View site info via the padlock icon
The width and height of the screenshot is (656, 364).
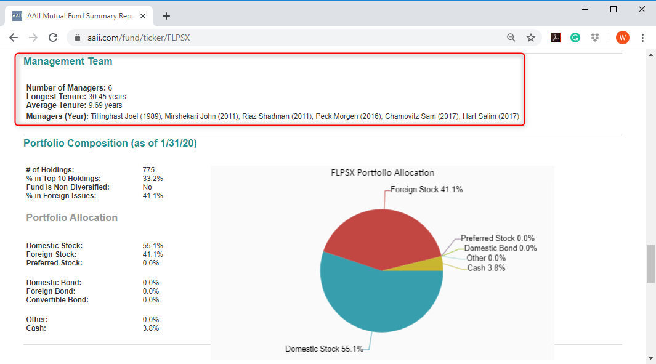coord(78,38)
